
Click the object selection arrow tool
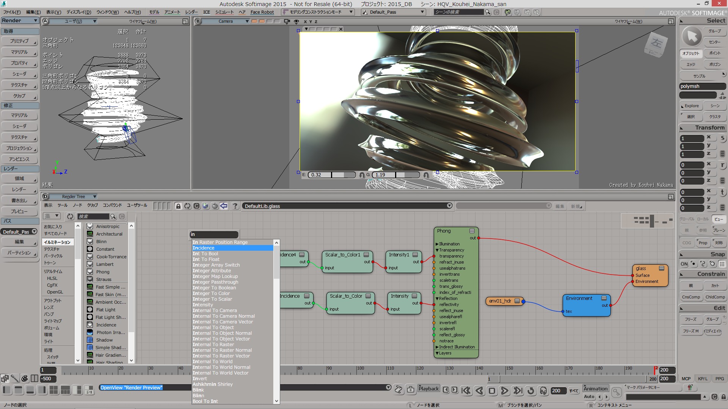coord(692,37)
